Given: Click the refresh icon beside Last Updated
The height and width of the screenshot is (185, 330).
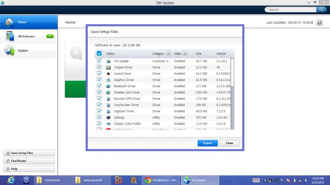Looking at the screenshot, I should 320,23.
